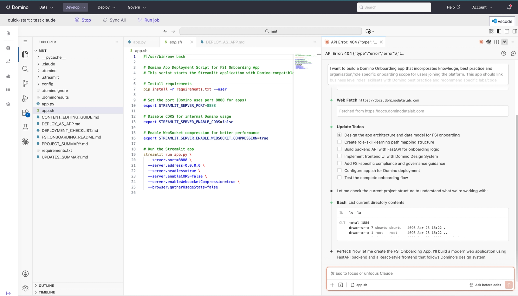The image size is (518, 296).
Task: Open the Accounts menu in the activity bar
Action: point(25,274)
